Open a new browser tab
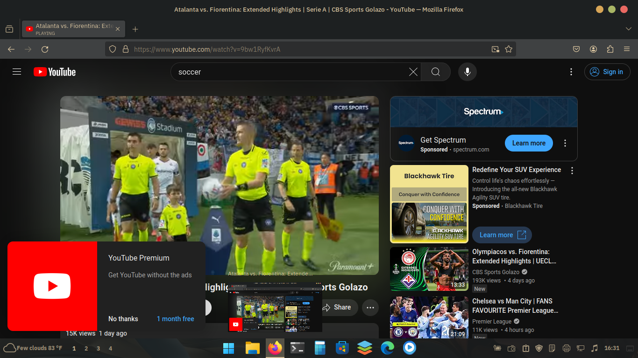This screenshot has width=638, height=358. click(x=135, y=29)
